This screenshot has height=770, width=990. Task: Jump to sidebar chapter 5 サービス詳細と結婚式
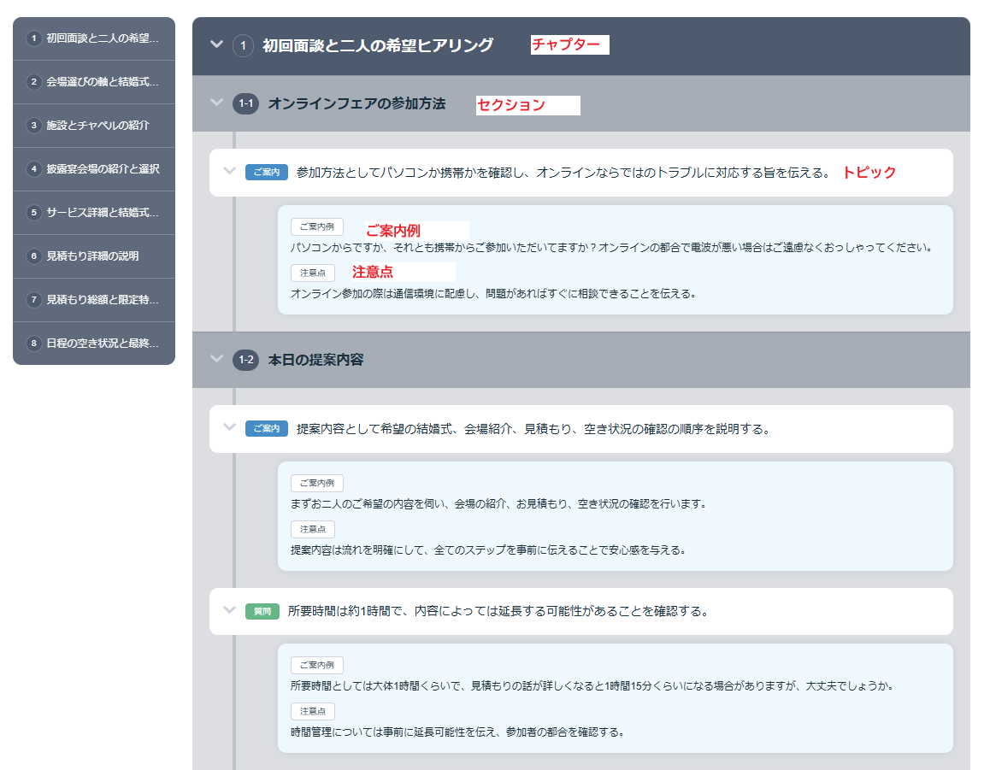pos(94,213)
